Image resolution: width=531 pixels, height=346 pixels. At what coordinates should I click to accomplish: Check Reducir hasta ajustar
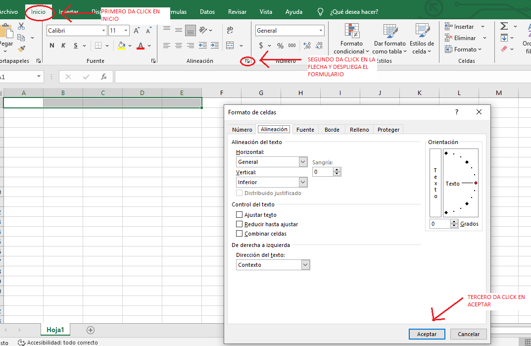pyautogui.click(x=240, y=224)
